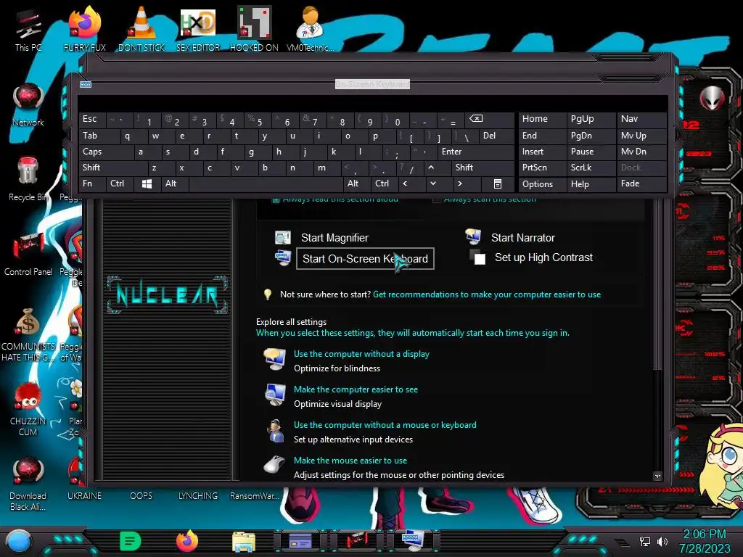Click the icon next to 'Make the computer easier to see'
The width and height of the screenshot is (743, 557).
coord(275,395)
